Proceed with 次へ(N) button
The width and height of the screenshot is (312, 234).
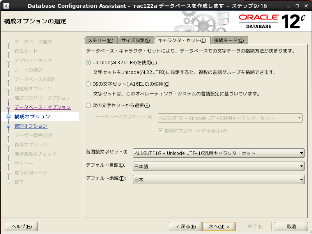pyautogui.click(x=219, y=227)
